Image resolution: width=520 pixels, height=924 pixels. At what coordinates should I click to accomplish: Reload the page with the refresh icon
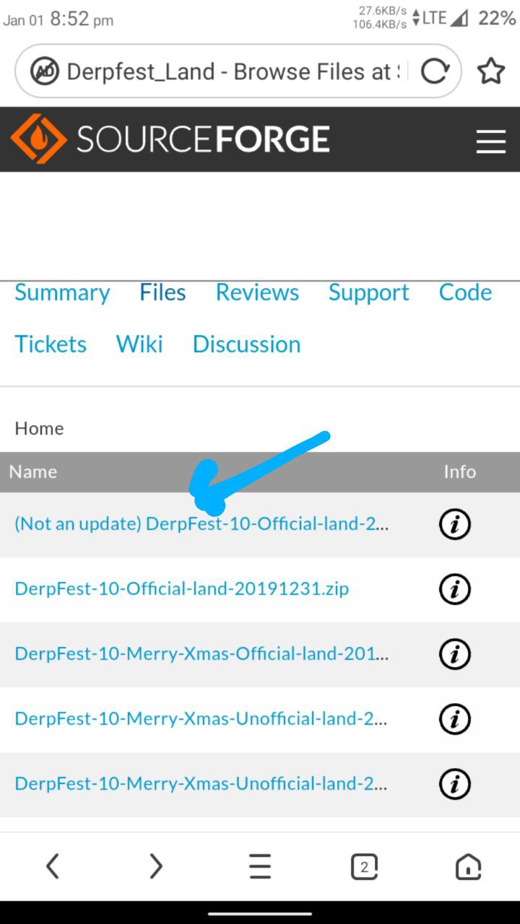point(435,71)
